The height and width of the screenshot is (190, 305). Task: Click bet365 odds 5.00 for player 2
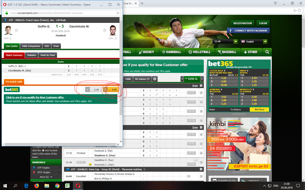tap(111, 90)
